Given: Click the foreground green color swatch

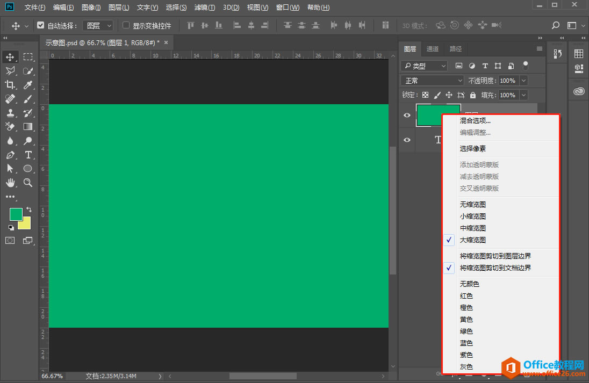Looking at the screenshot, I should [x=16, y=214].
